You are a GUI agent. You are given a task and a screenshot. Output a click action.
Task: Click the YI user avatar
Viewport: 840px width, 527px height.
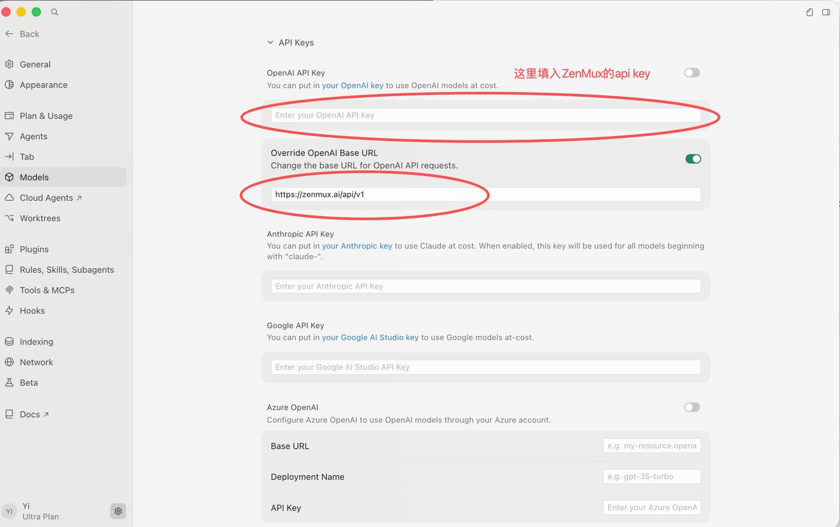click(9, 511)
